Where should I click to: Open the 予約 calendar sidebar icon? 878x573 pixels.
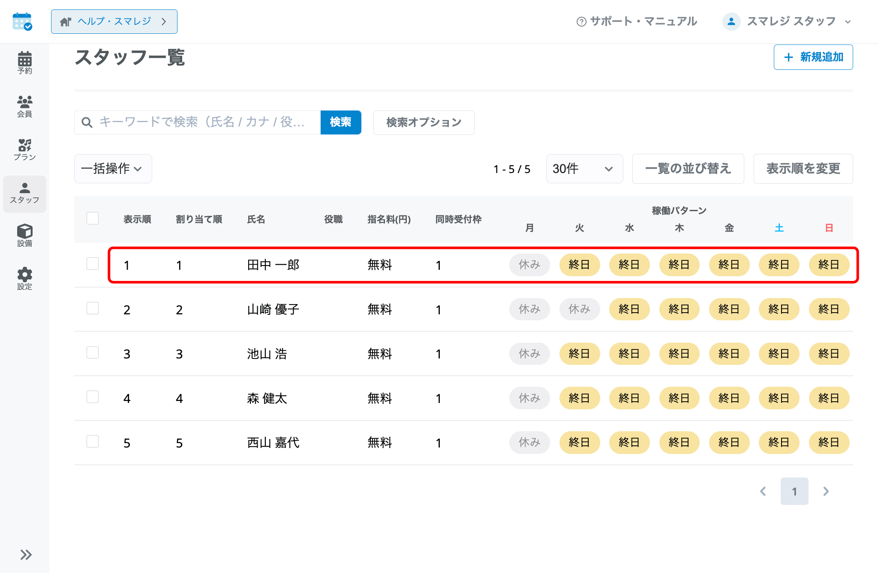click(24, 63)
